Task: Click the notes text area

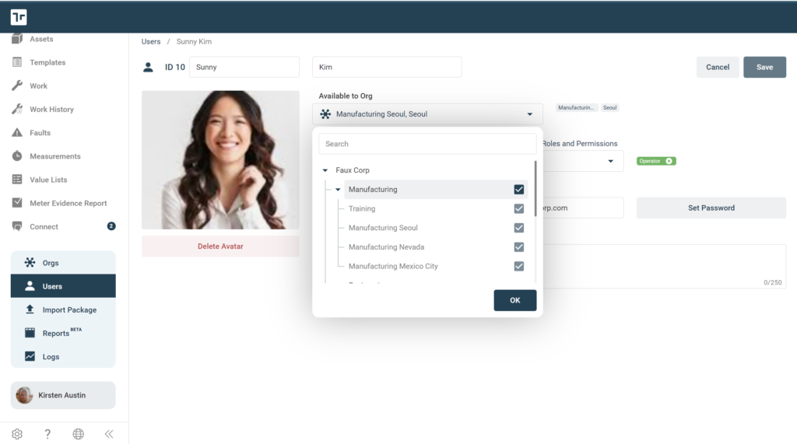Action: [x=665, y=266]
